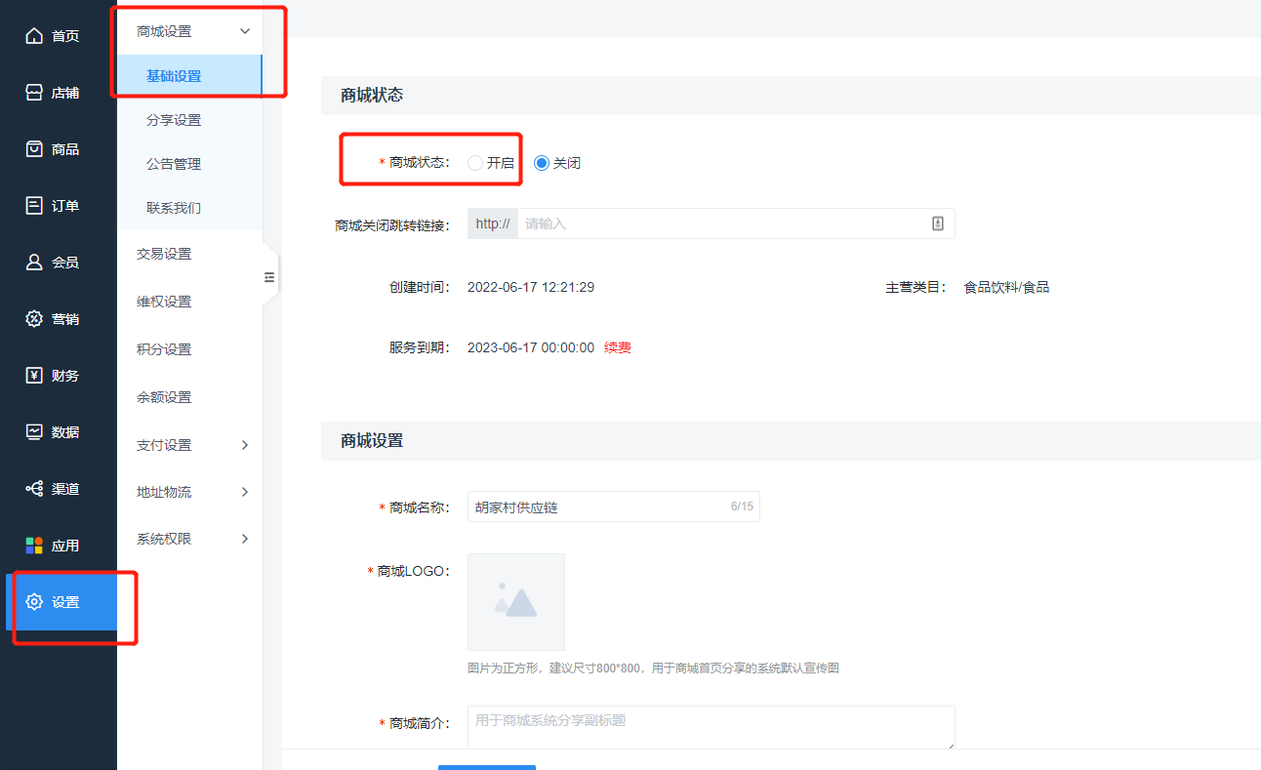Click the 商城名称 input field

click(597, 507)
